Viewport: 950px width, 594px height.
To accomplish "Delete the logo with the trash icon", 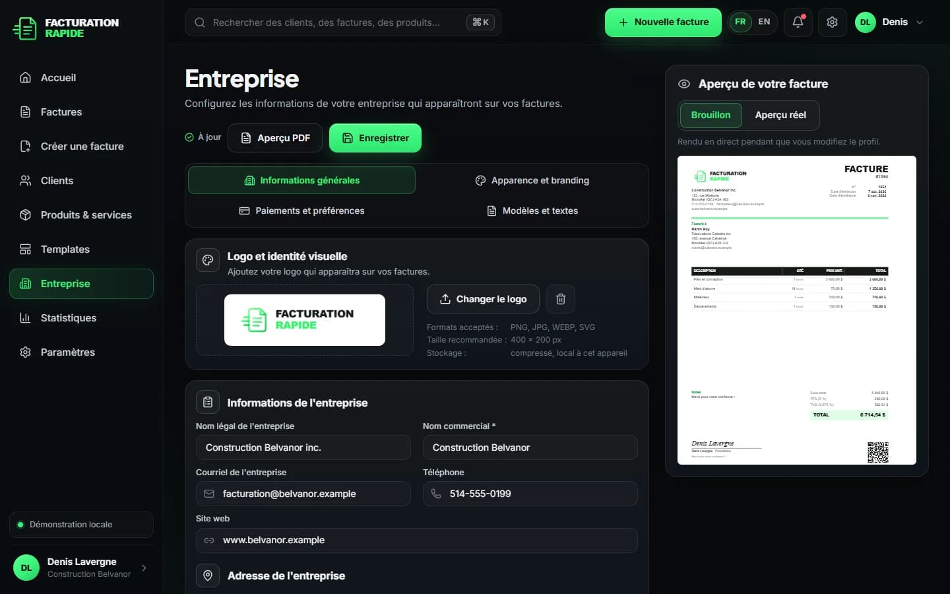I will point(561,299).
